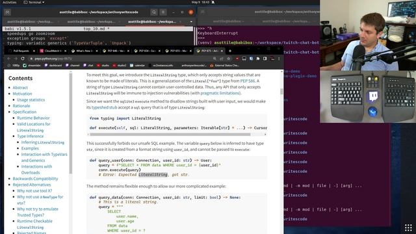Jump to Abstract in the Contents
Screen dimensions: 416x234
point(20,88)
